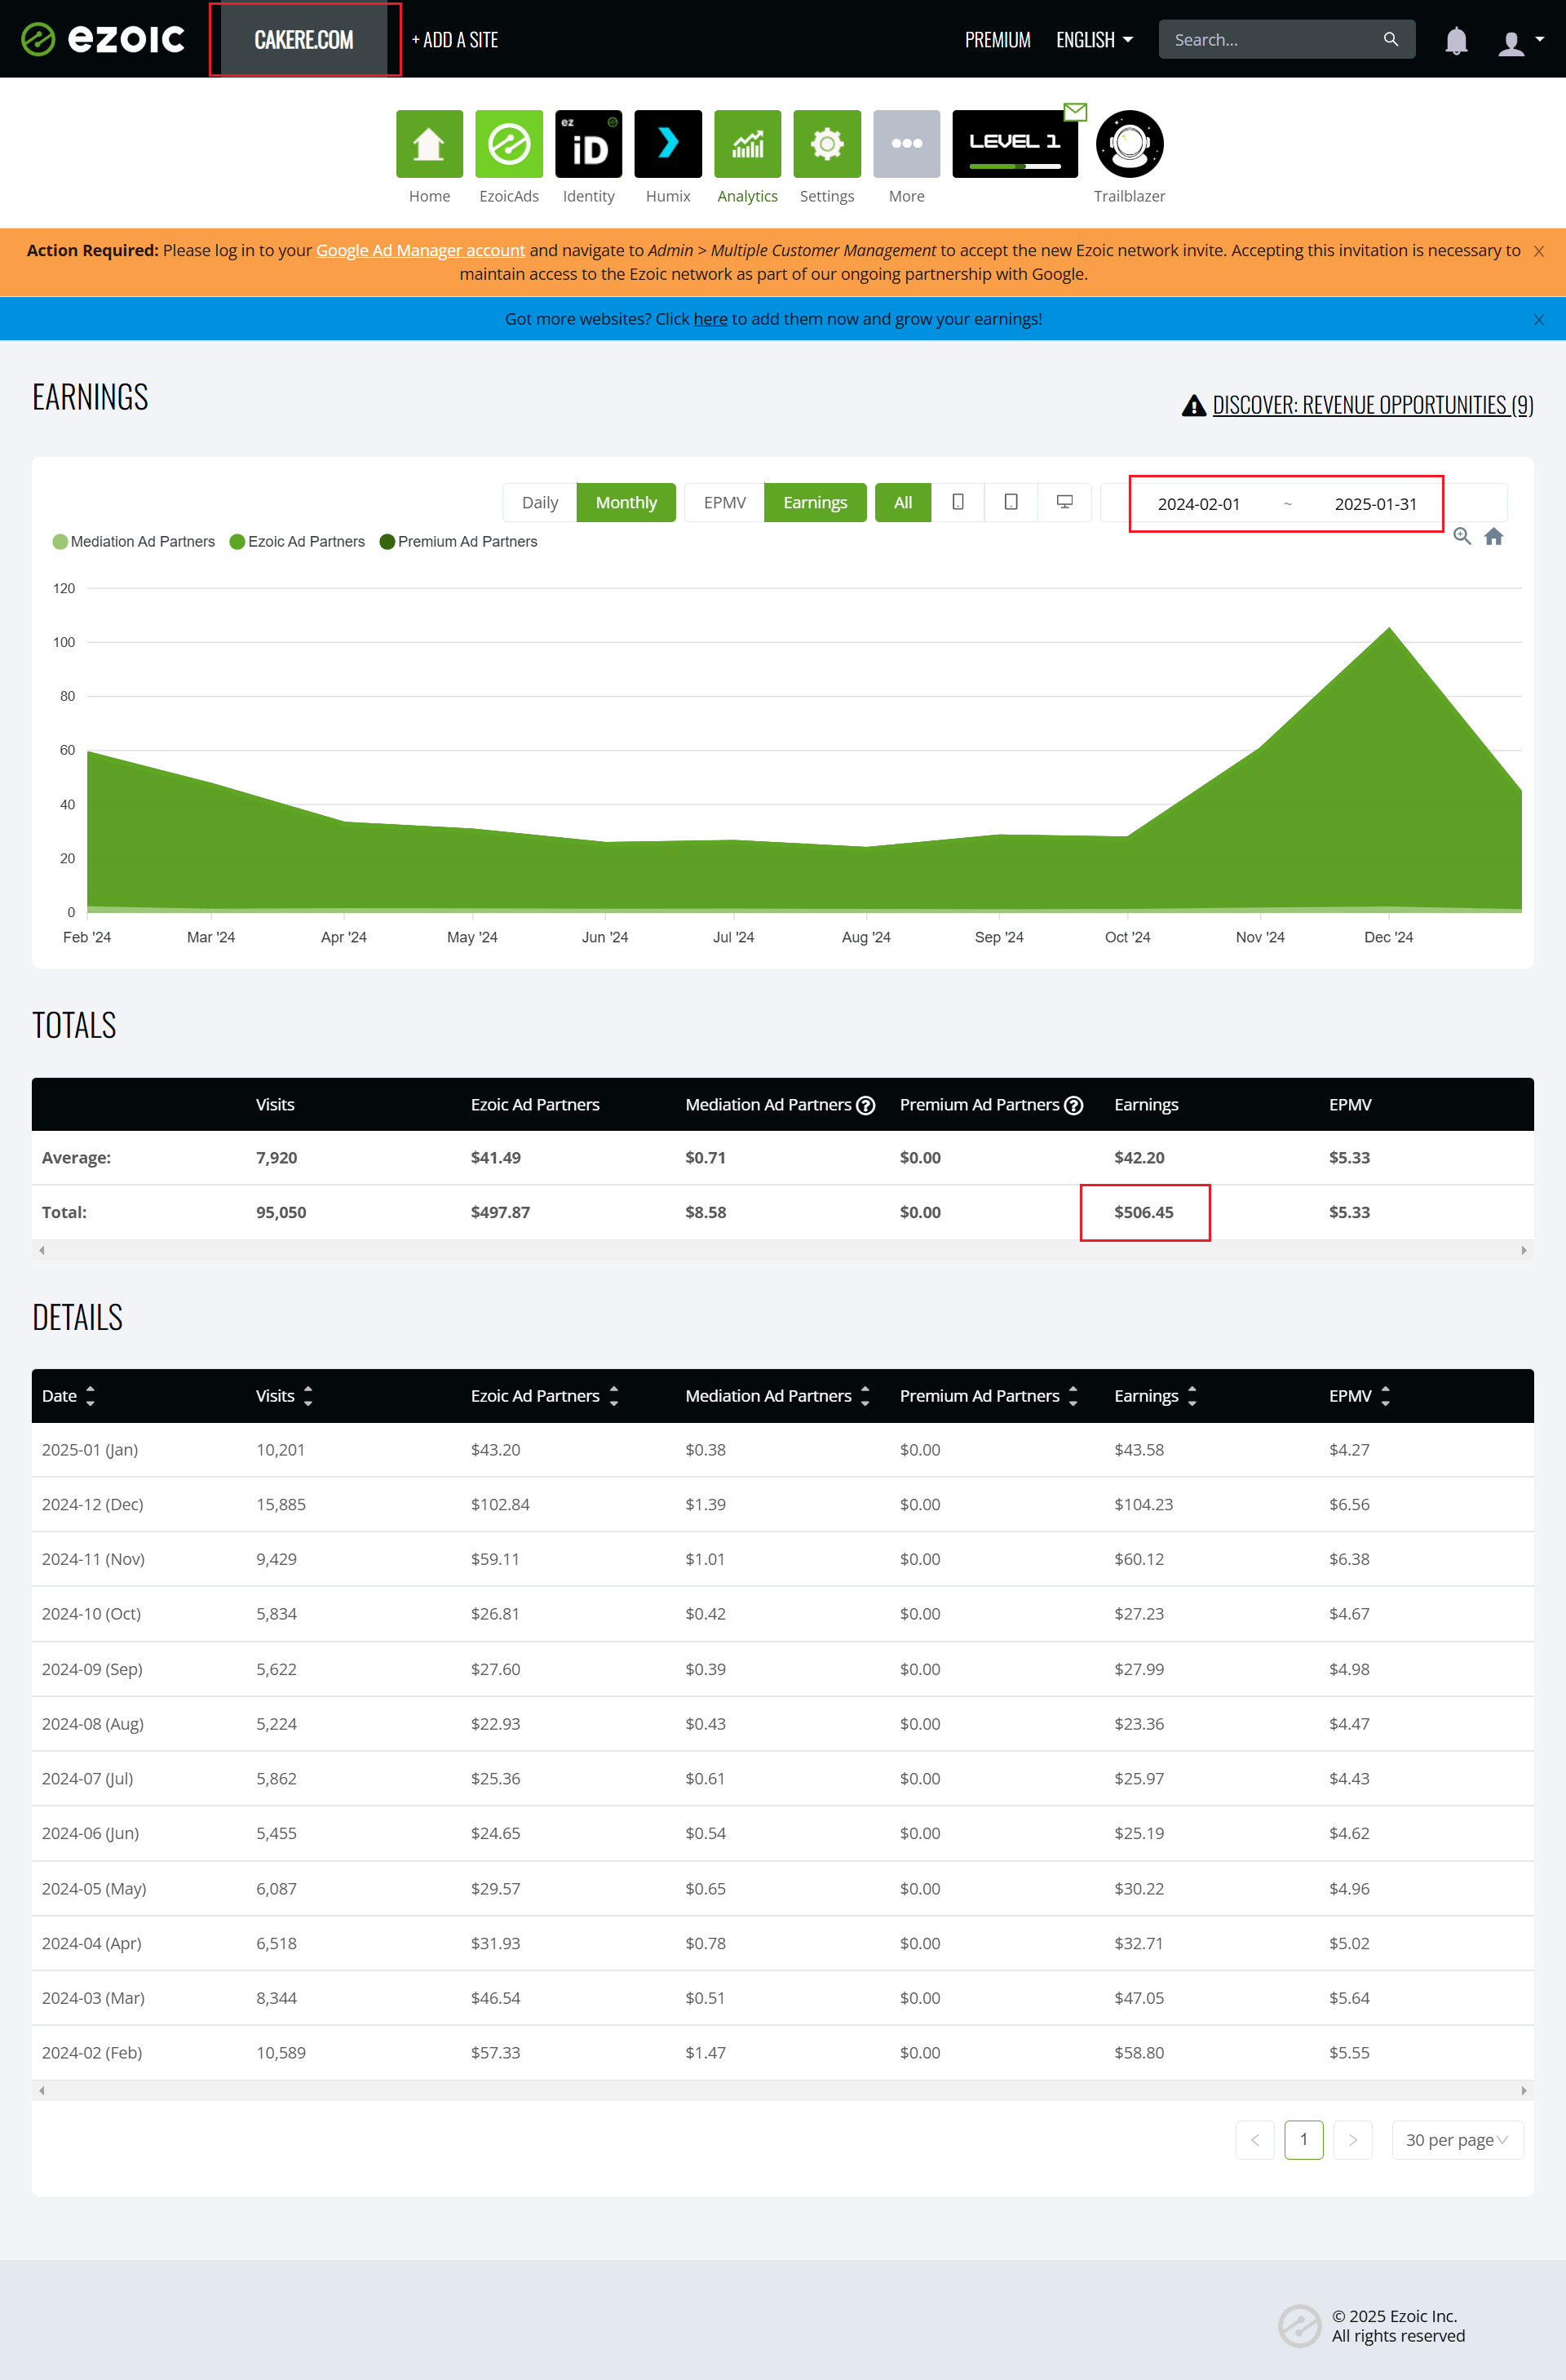This screenshot has height=2380, width=1566.
Task: Open the Level 1 badge
Action: (x=1015, y=144)
